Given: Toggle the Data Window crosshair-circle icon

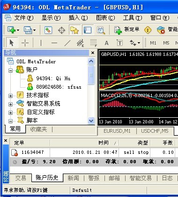Looking at the screenshot, I should point(61,30).
